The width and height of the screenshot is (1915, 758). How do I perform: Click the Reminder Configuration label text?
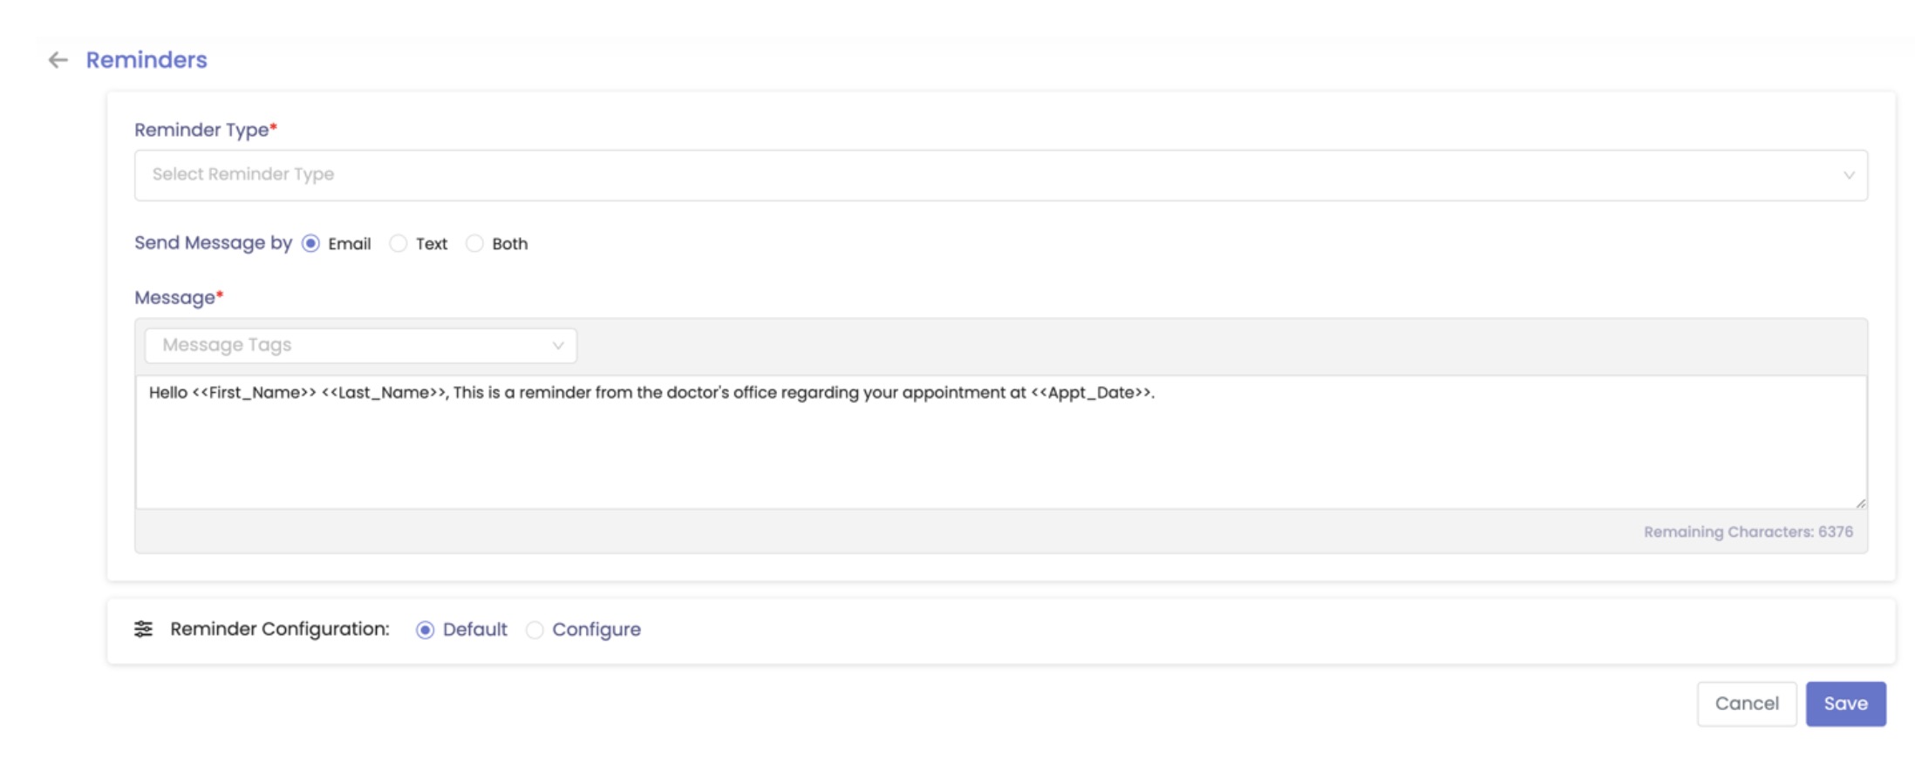point(279,629)
